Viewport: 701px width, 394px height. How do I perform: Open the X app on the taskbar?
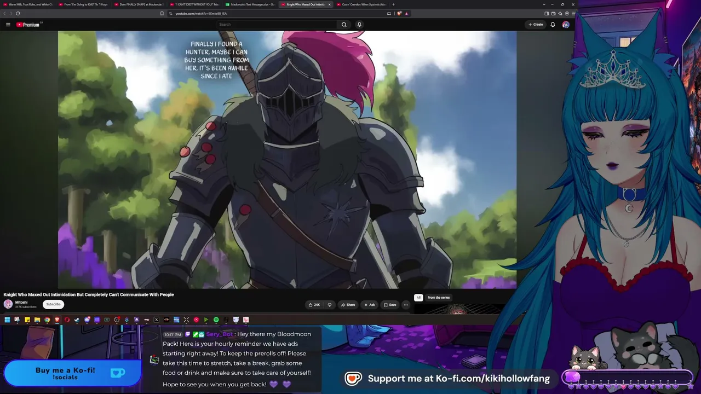(156, 320)
